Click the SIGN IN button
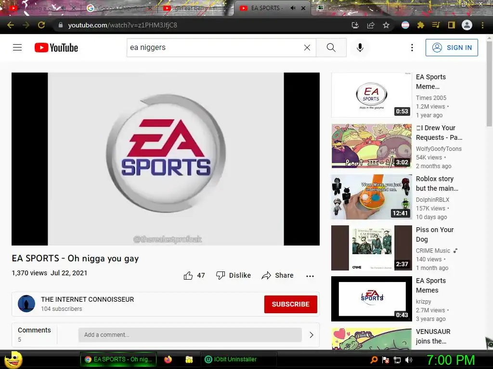This screenshot has height=369, width=493. [452, 48]
